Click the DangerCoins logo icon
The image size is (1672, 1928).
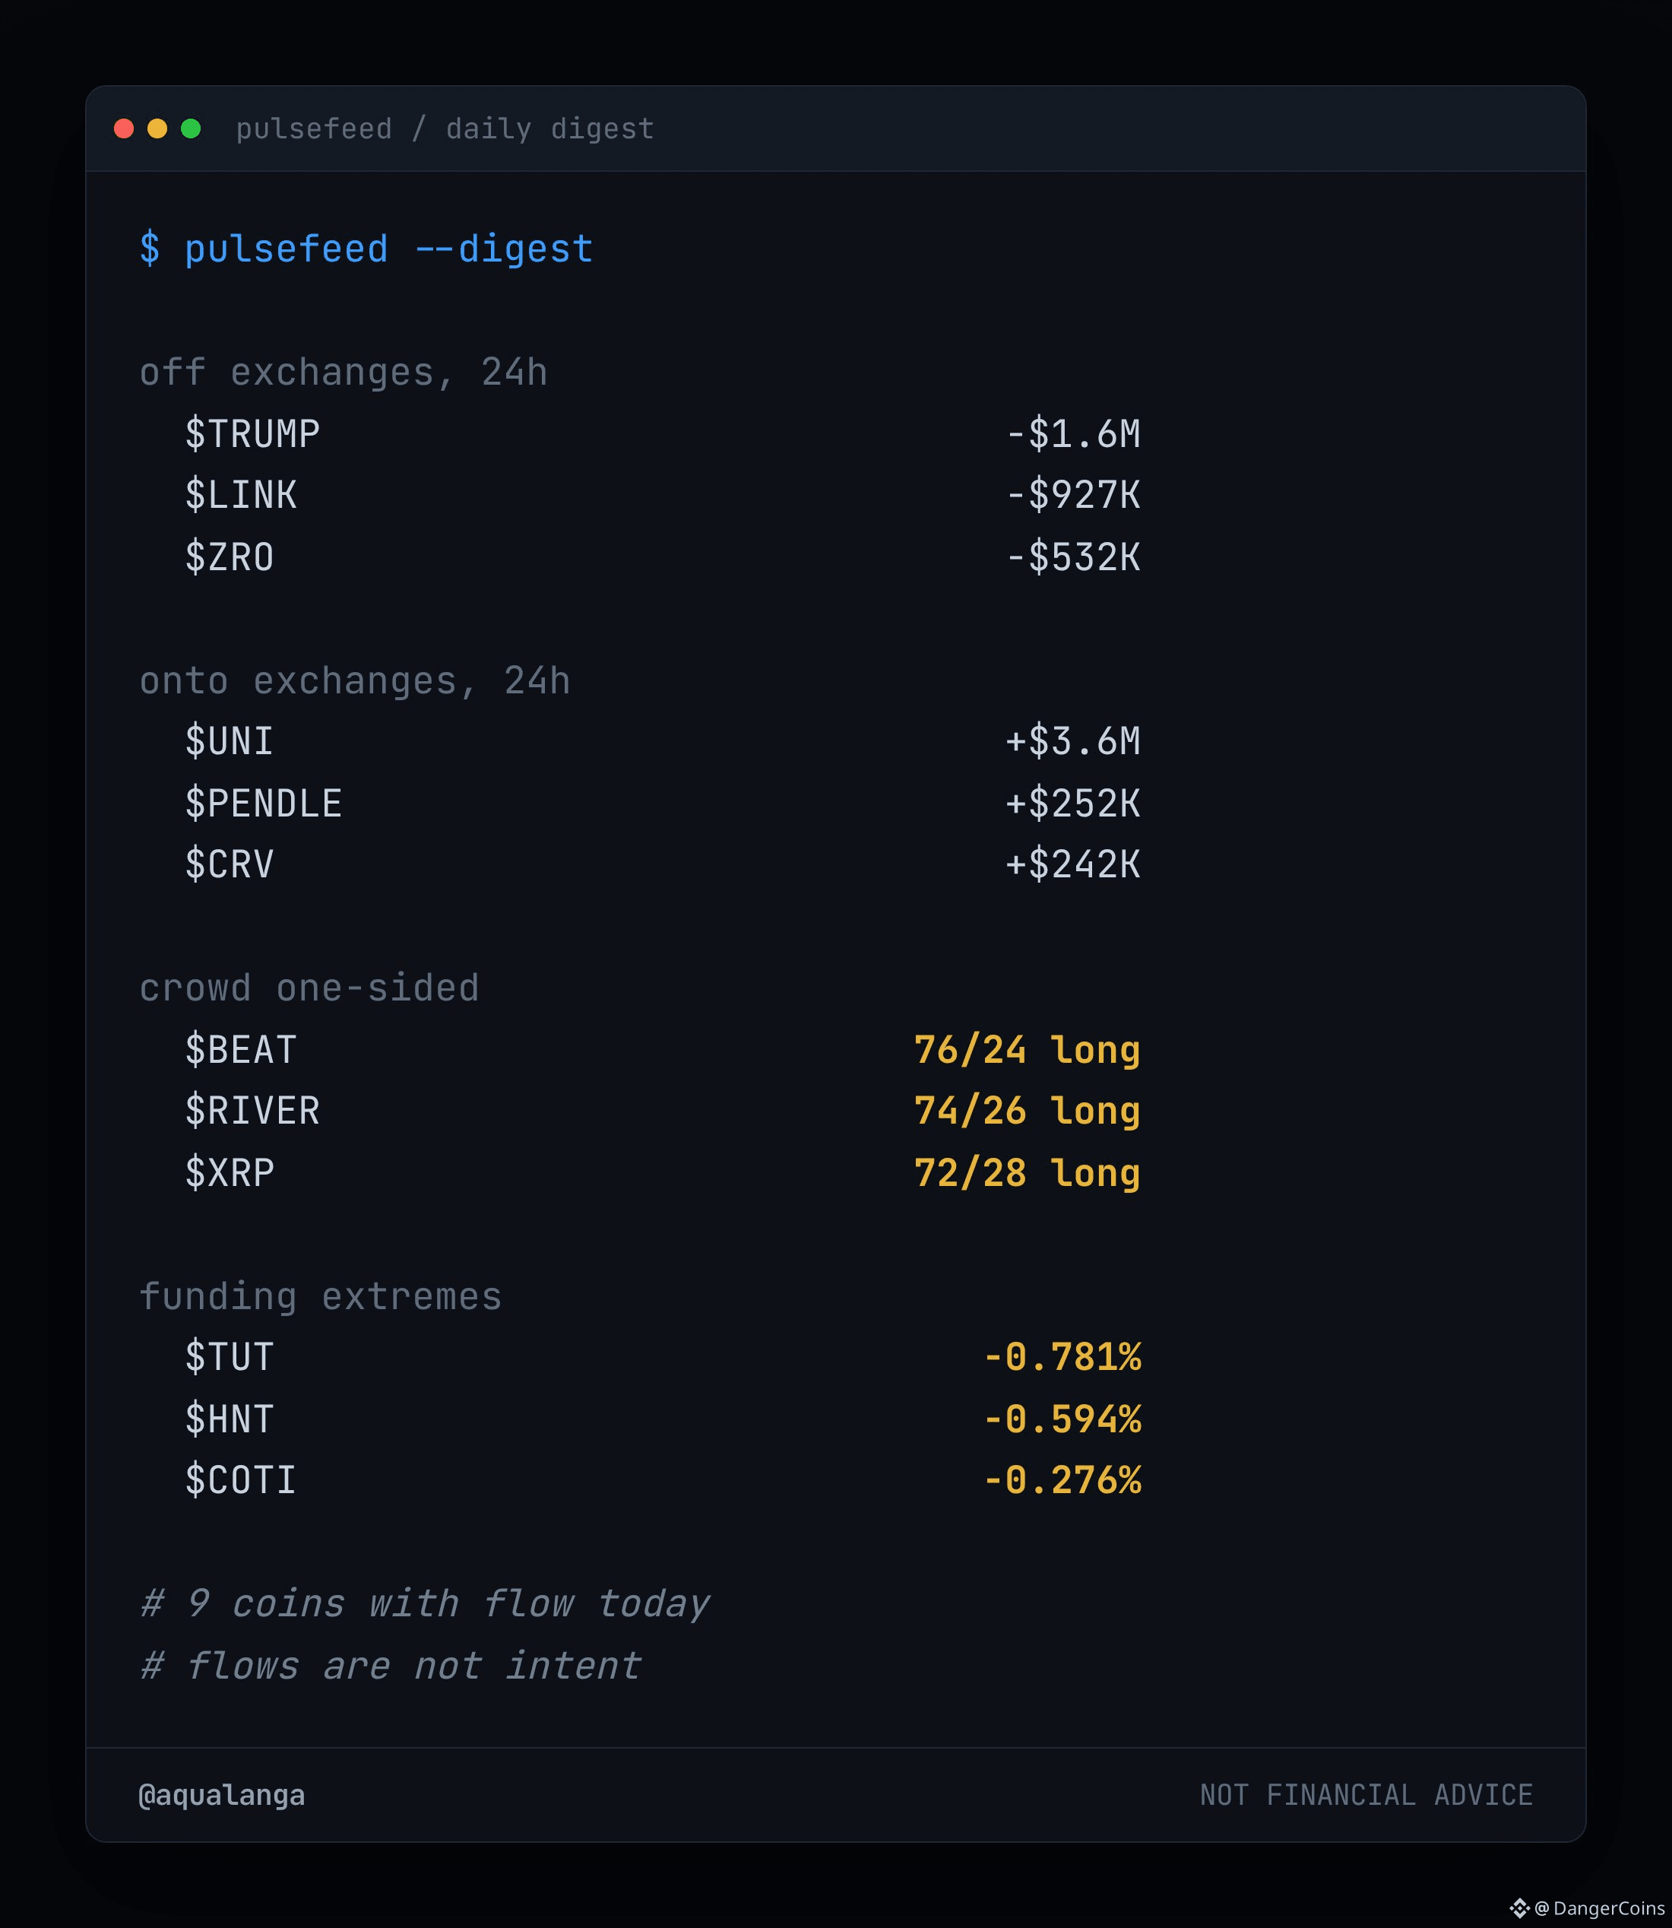[1519, 1907]
